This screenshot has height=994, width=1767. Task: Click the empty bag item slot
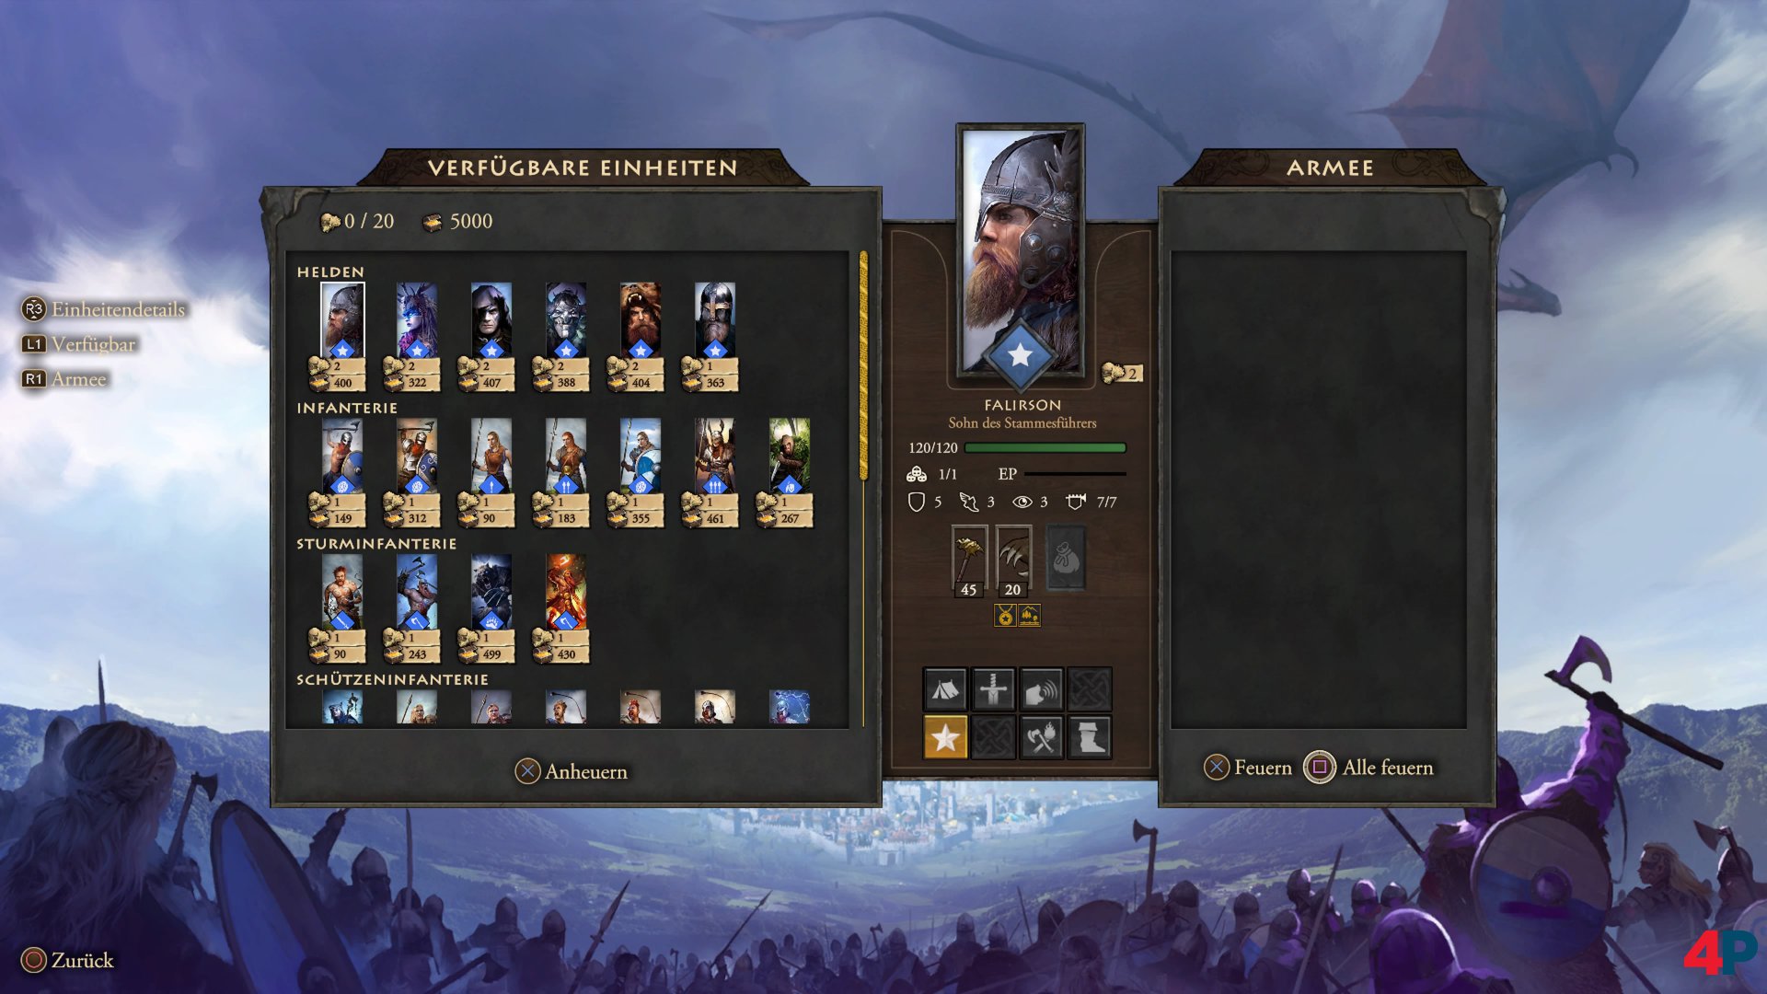1066,558
